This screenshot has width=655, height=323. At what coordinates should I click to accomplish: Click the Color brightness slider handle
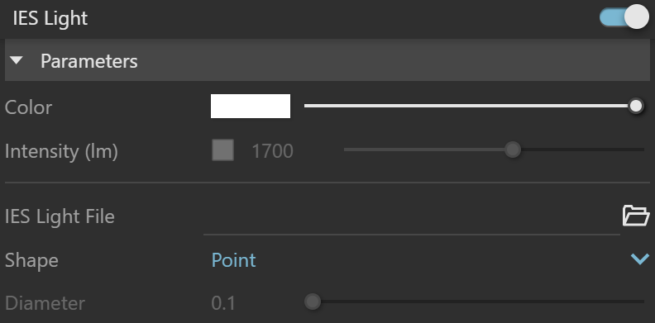coord(636,106)
